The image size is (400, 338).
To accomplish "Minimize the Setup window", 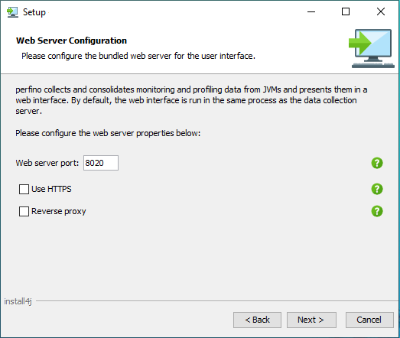I will (311, 11).
